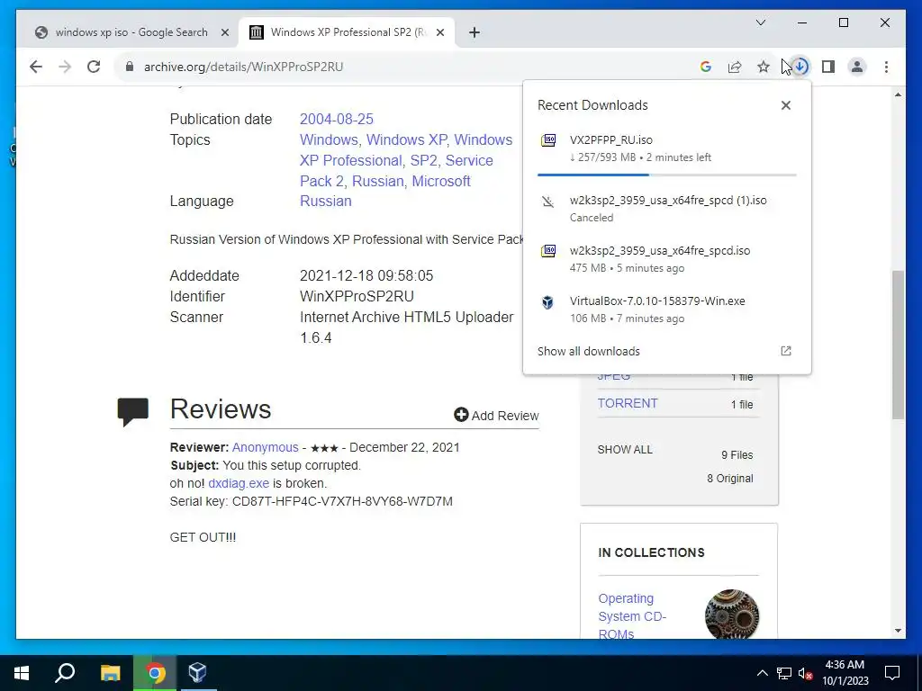Open the Chrome profile menu

pyautogui.click(x=857, y=67)
